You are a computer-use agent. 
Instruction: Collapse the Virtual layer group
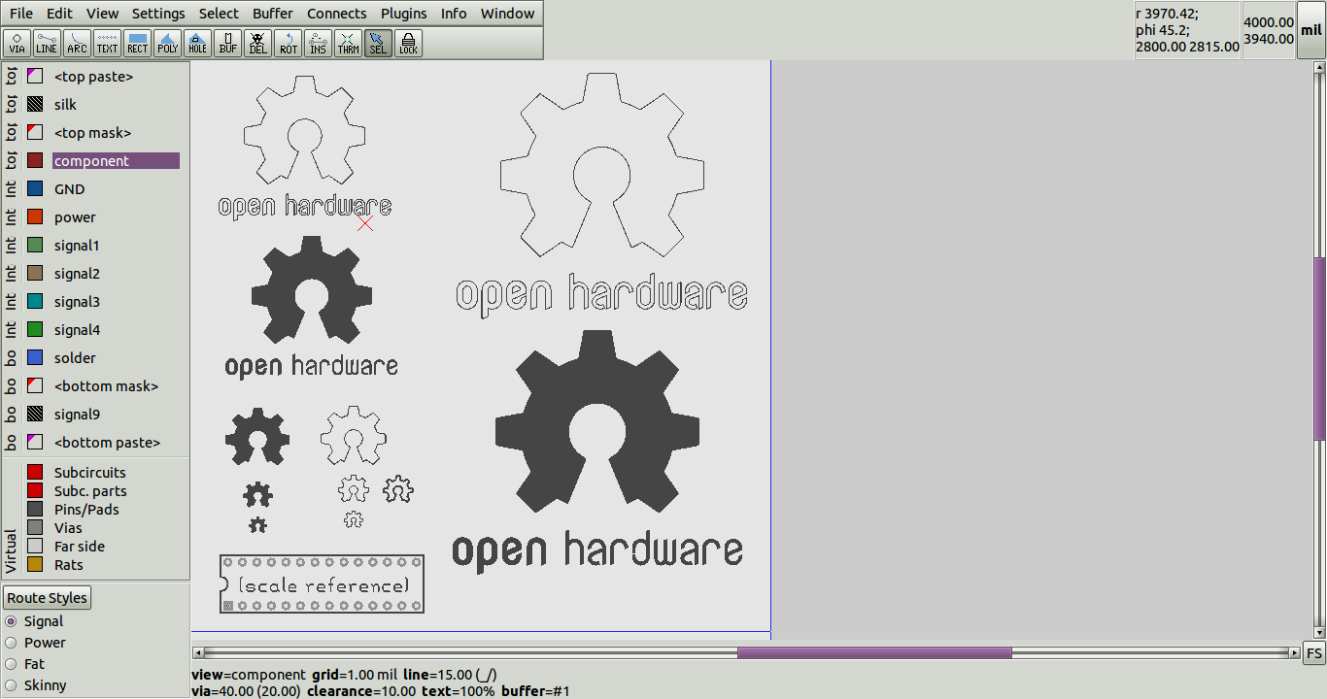11,550
